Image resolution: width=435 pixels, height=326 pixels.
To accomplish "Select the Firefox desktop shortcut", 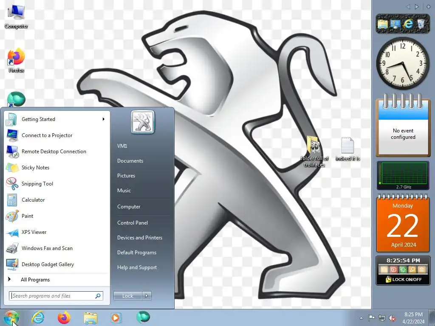I will click(16, 60).
